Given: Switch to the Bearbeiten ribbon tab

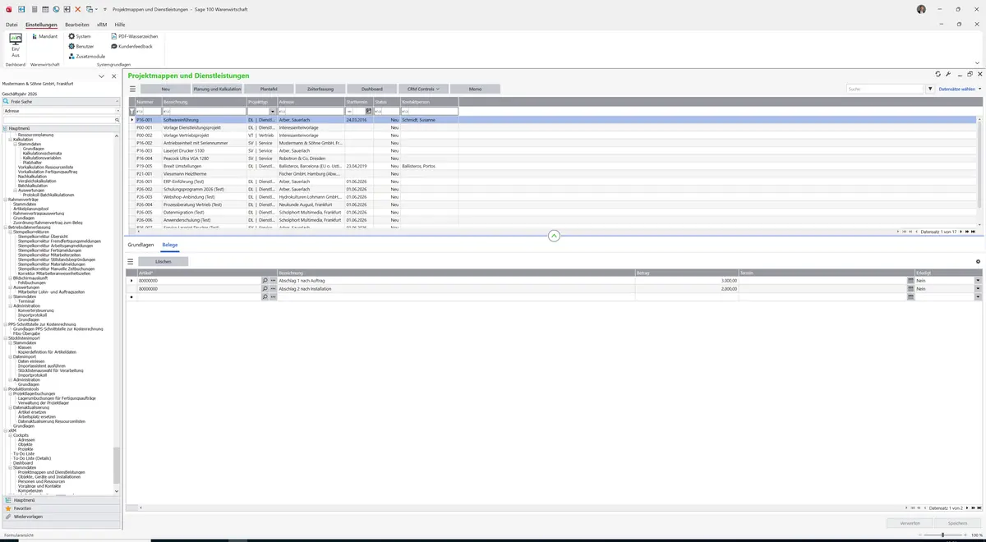Looking at the screenshot, I should coord(77,25).
